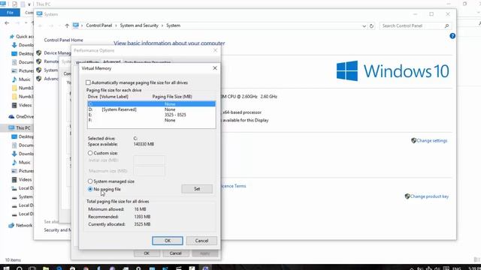Click OK in Performance Options dialog
481x270 pixels.
[x=147, y=253]
